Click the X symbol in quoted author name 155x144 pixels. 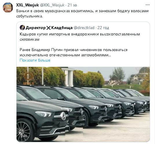pos(48,28)
